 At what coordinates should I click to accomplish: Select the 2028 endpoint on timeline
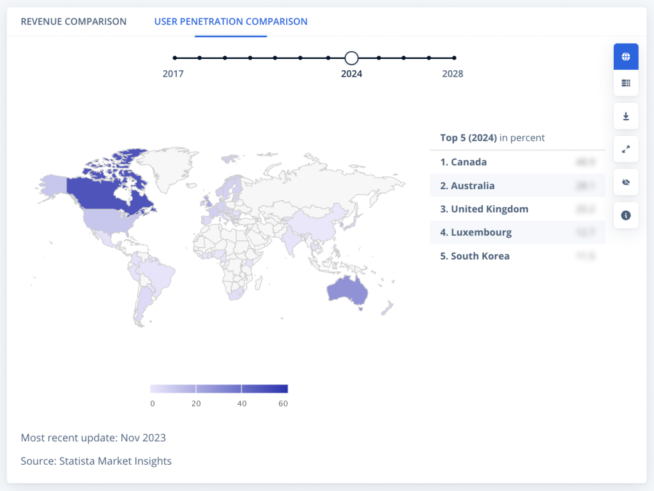pyautogui.click(x=454, y=58)
